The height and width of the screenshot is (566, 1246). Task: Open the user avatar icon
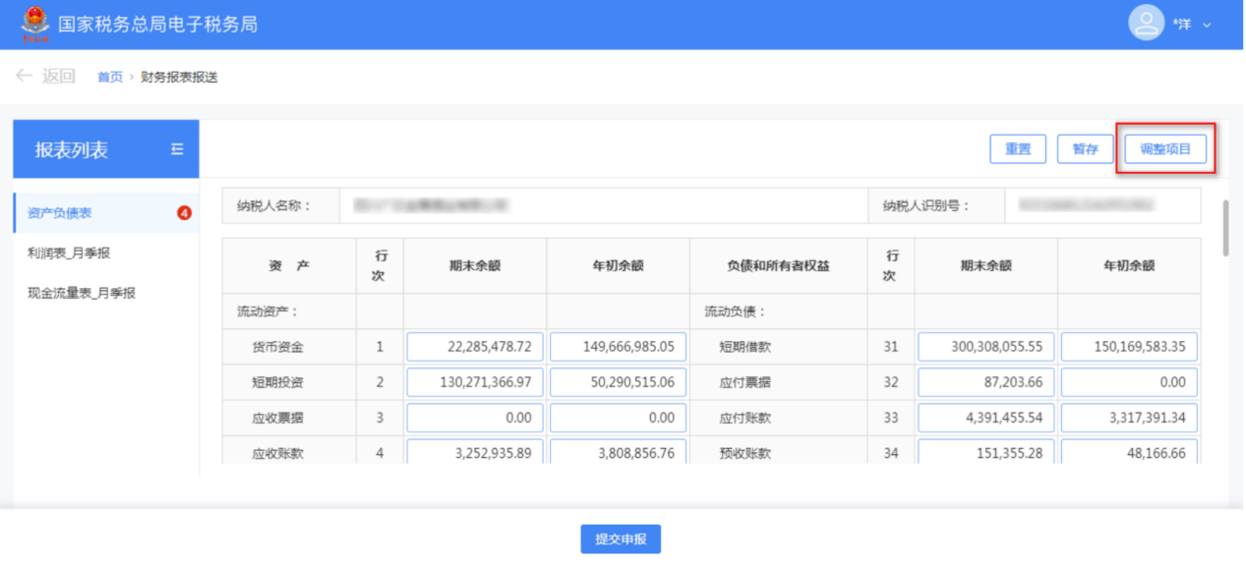(x=1146, y=23)
